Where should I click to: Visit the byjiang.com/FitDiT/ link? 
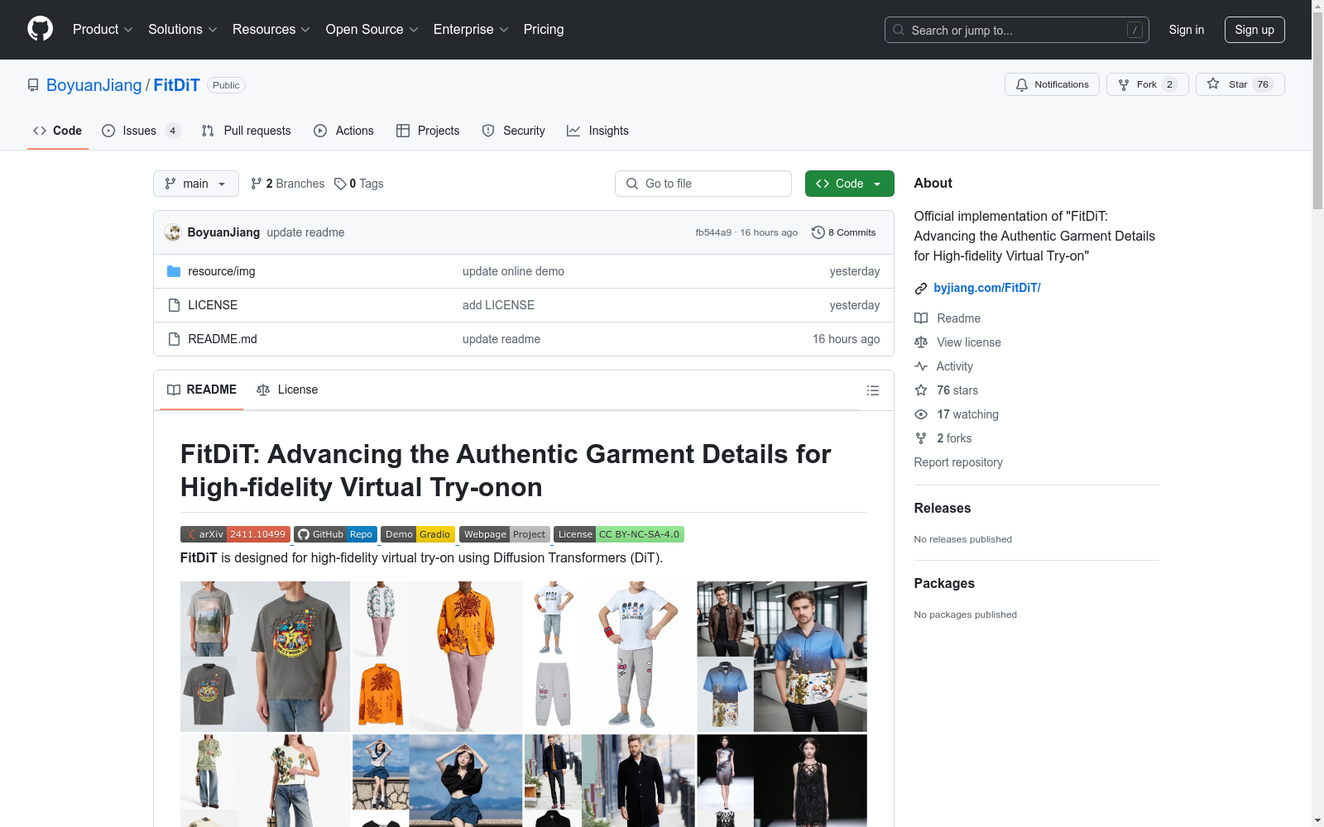pos(986,288)
